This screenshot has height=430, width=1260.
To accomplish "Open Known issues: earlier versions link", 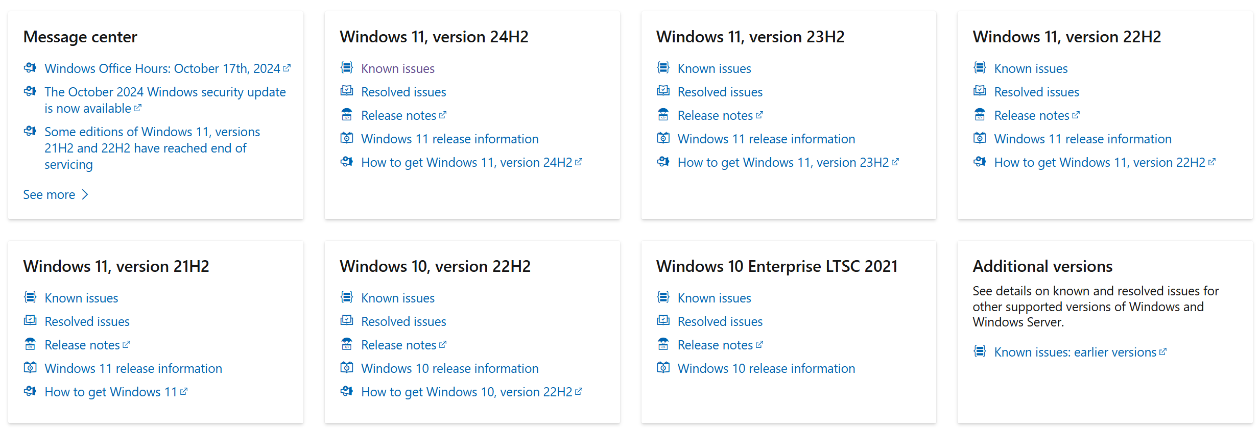I will pos(1075,352).
